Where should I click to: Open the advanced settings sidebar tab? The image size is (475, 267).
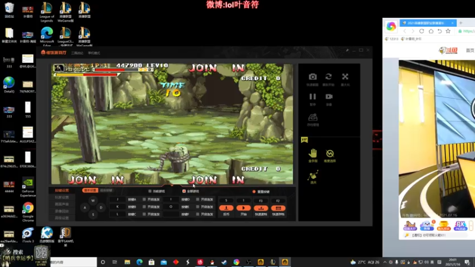pyautogui.click(x=62, y=218)
